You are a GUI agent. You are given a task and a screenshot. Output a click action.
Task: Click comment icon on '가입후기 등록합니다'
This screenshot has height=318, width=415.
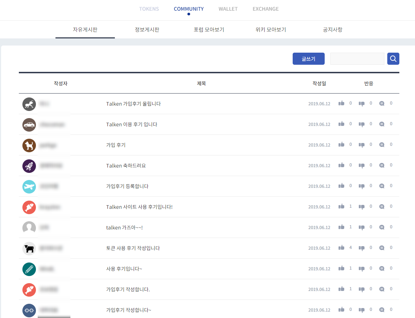(382, 186)
